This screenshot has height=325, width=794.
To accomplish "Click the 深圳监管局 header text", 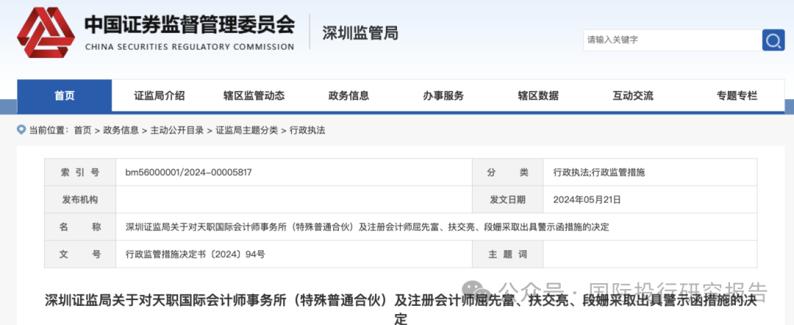I will point(360,33).
